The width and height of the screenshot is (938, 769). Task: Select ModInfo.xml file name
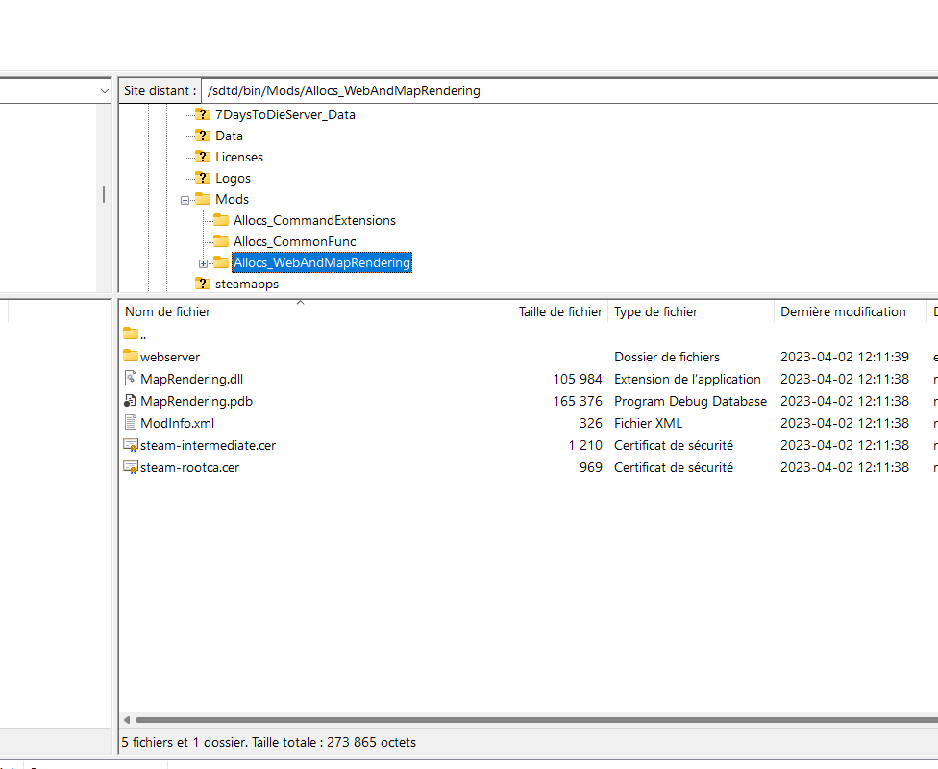coord(177,423)
